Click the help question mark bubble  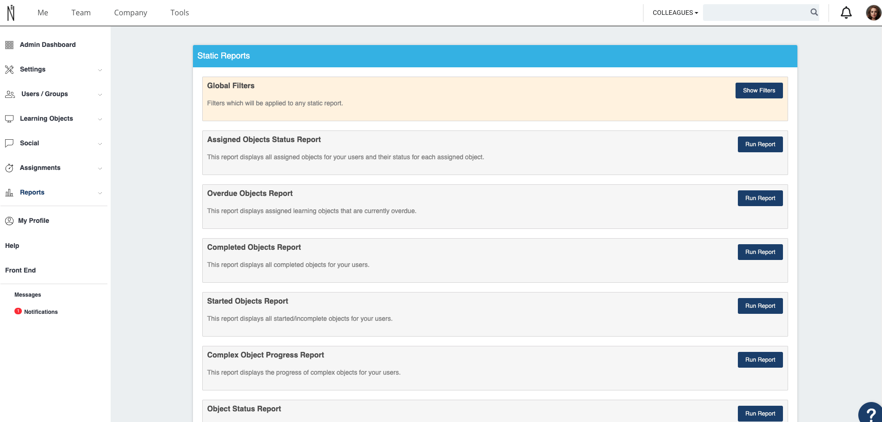[870, 412]
